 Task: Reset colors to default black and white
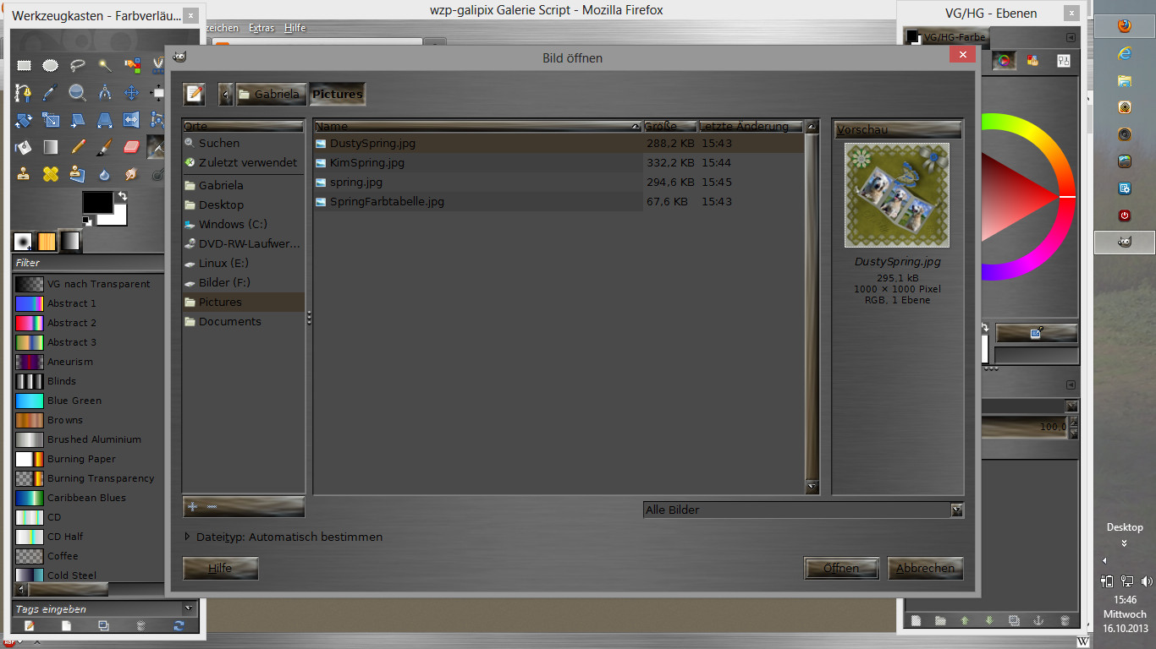87,221
